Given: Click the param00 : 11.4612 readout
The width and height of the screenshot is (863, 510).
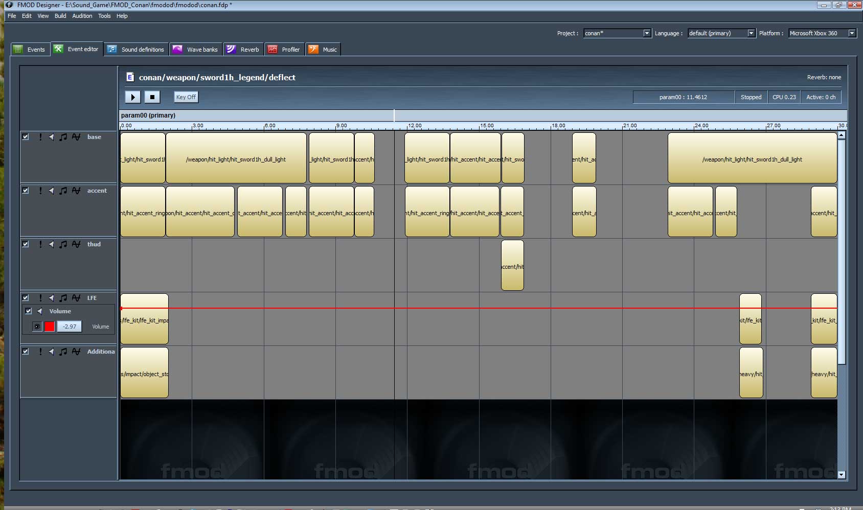Looking at the screenshot, I should coord(683,97).
